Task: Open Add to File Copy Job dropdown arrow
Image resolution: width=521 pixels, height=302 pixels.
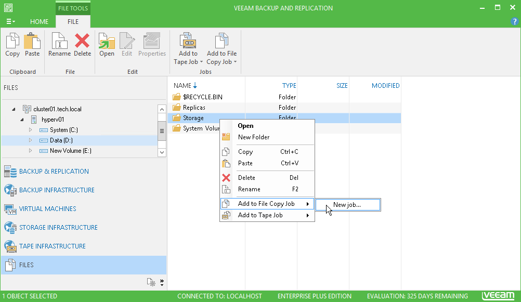Action: pos(235,62)
